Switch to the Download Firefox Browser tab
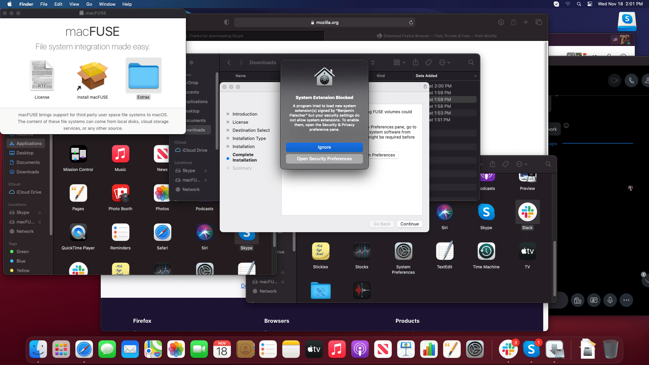649x365 pixels. point(436,36)
